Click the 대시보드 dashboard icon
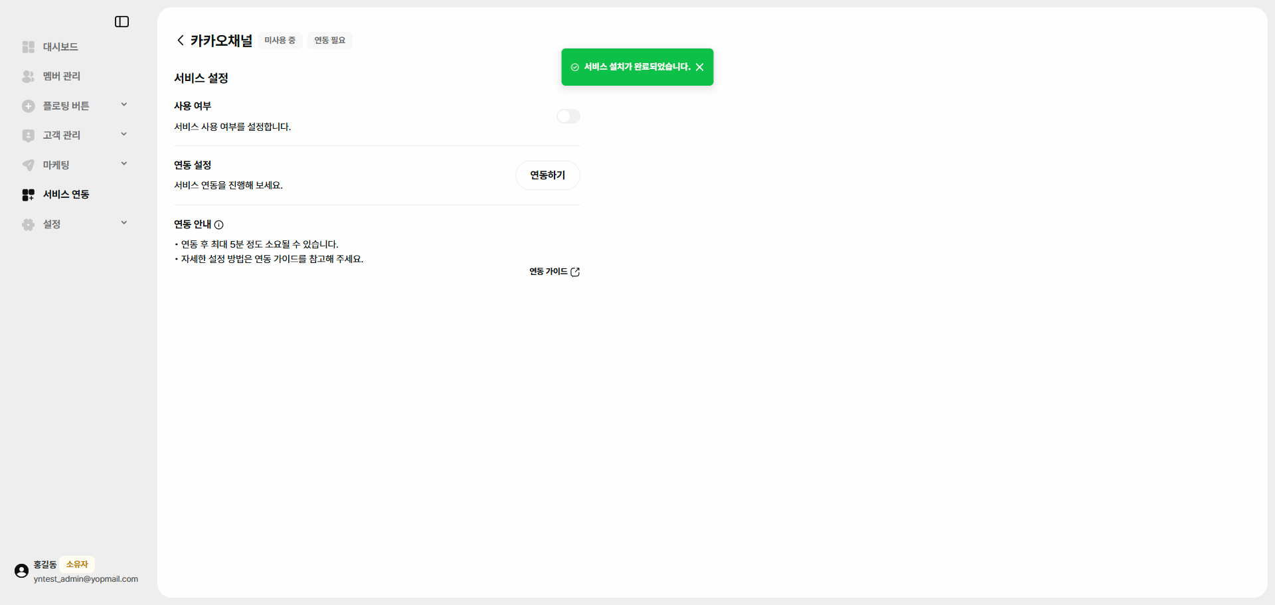The width and height of the screenshot is (1275, 605). pyautogui.click(x=28, y=46)
